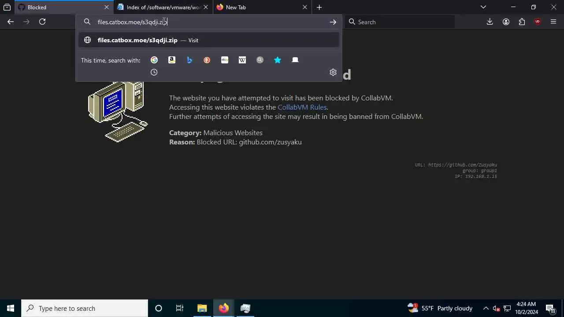Image resolution: width=564 pixels, height=317 pixels.
Task: Close the Blocked tab
Action: coord(106,7)
